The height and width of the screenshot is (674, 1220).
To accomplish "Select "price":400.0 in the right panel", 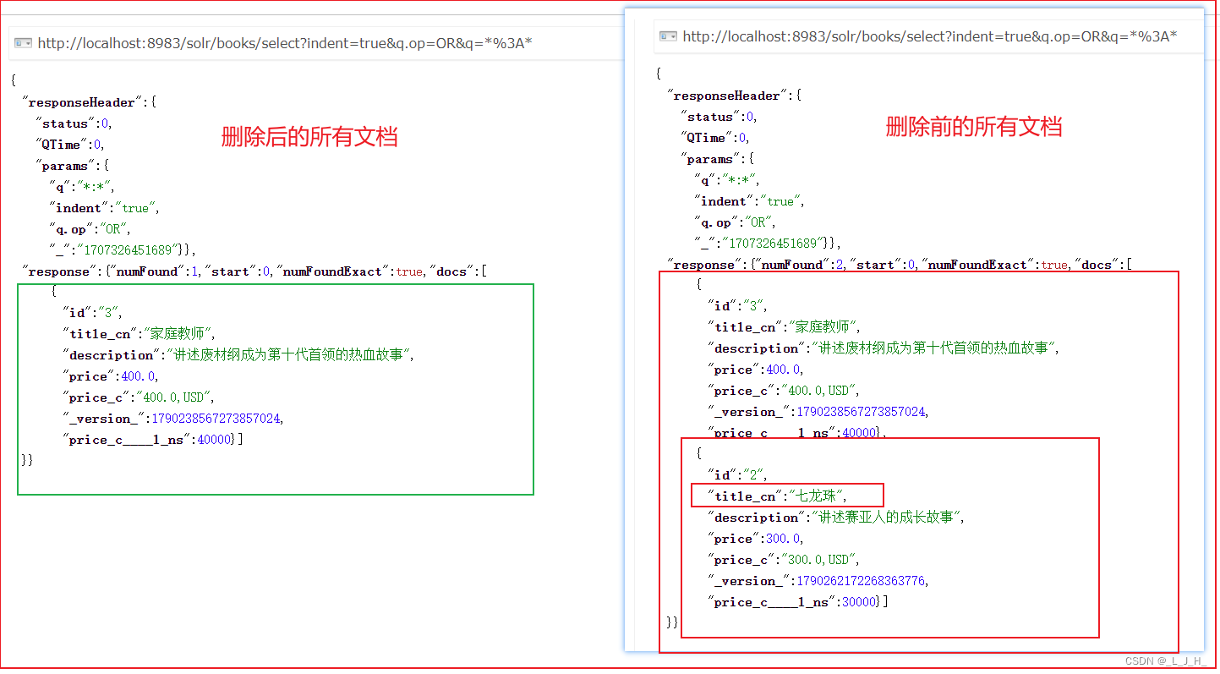I will [x=756, y=370].
